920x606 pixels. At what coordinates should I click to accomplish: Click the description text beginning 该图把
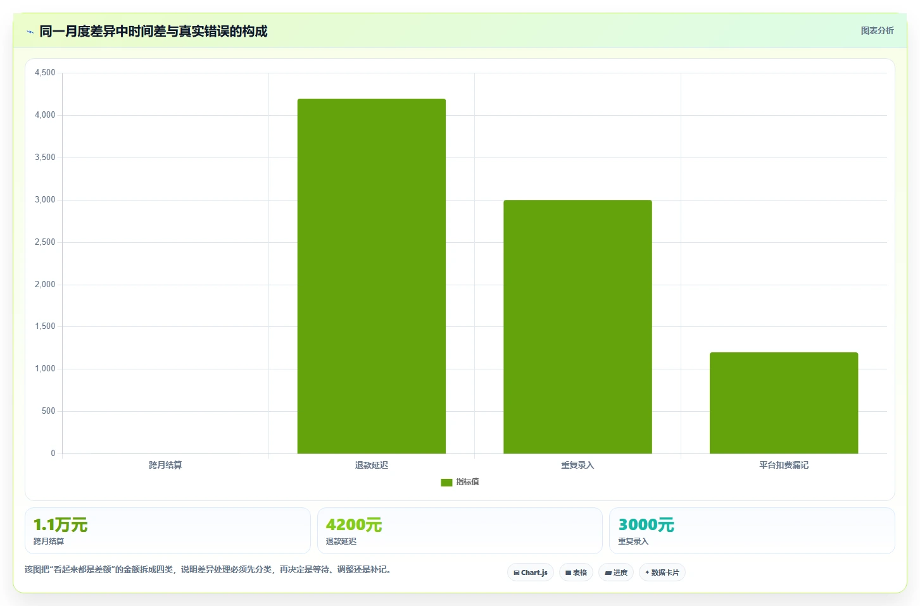pos(208,569)
